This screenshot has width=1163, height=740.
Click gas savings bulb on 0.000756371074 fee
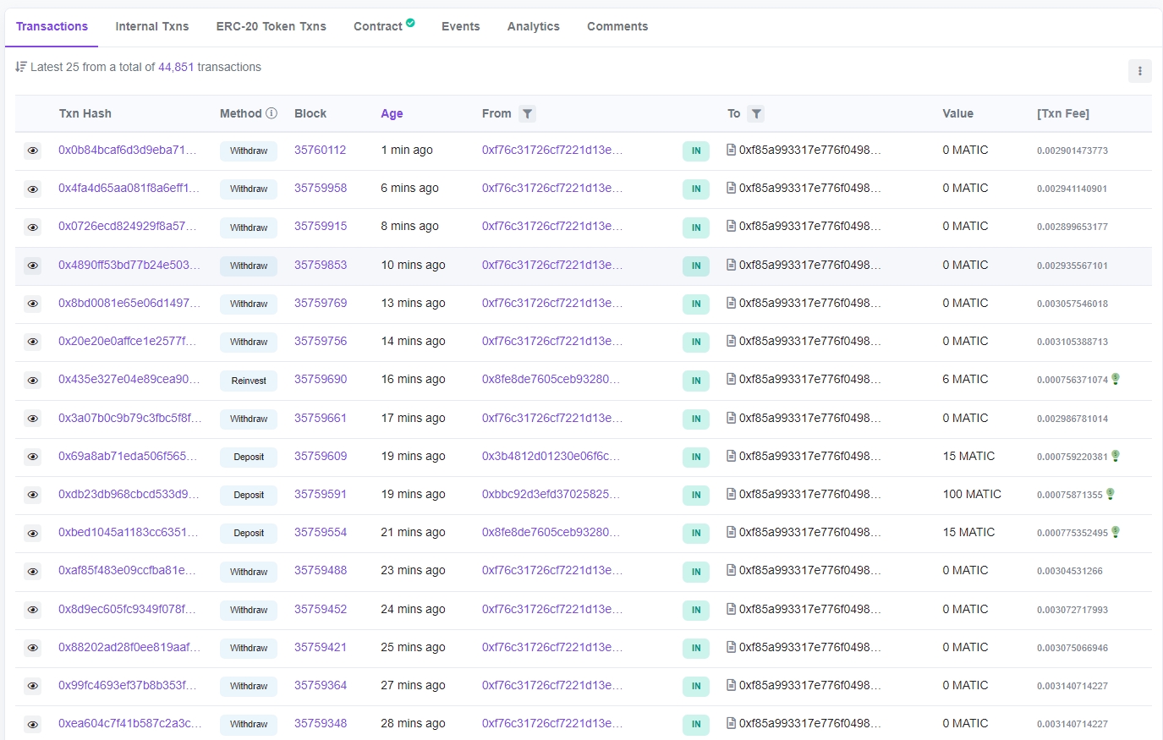(x=1116, y=379)
